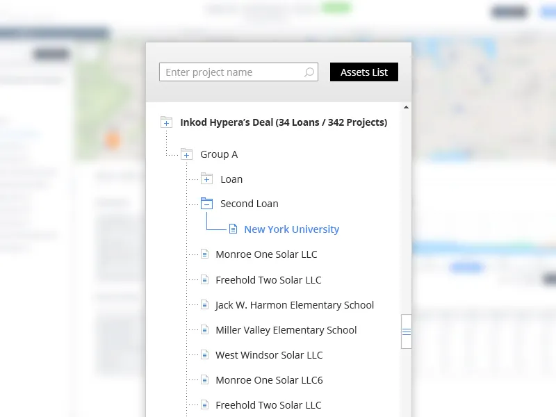The width and height of the screenshot is (556, 417).
Task: Click Monroe One Solar LLC document icon
Action: pyautogui.click(x=204, y=254)
